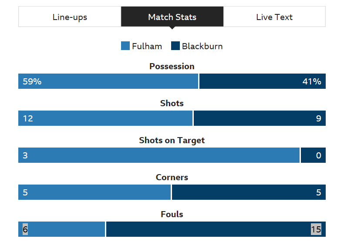Click Blackburn's 5 corners bar
Screen dimensions: 344x242
tap(249, 192)
